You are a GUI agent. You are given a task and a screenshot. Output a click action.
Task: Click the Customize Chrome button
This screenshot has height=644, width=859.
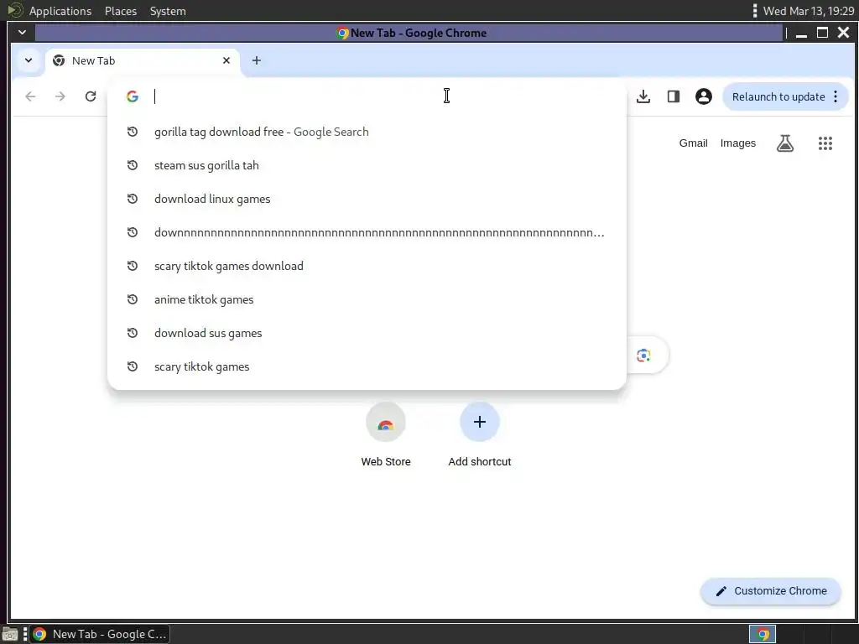pyautogui.click(x=770, y=591)
